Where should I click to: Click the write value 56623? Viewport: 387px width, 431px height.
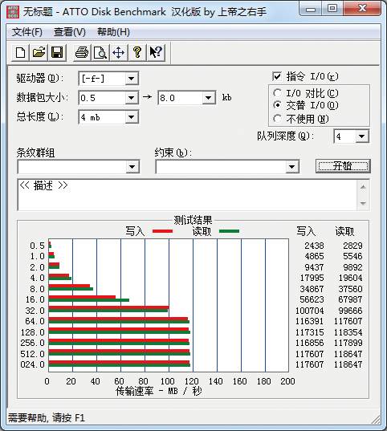click(312, 299)
